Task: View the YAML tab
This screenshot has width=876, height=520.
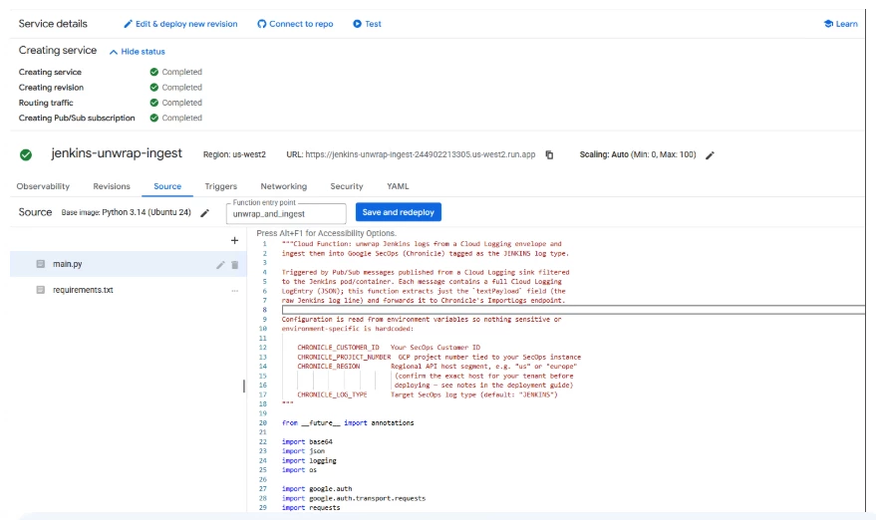Action: click(398, 186)
